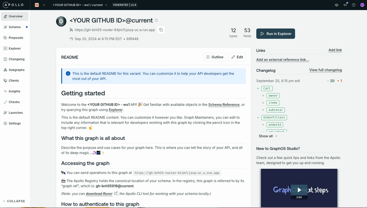The width and height of the screenshot is (367, 208).
Task: Open the Schema section
Action: point(15,27)
